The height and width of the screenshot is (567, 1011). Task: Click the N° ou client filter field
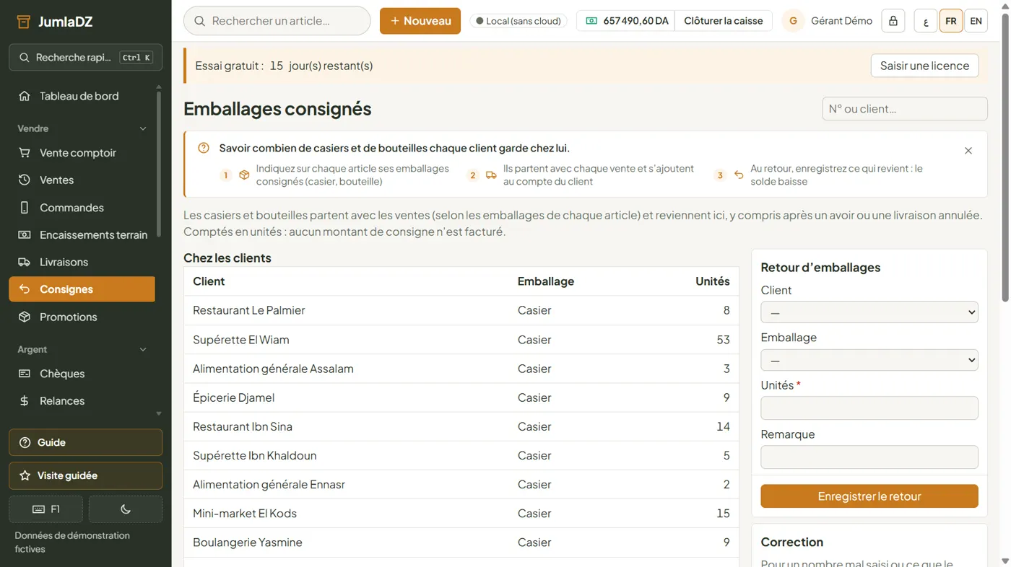[x=905, y=109]
